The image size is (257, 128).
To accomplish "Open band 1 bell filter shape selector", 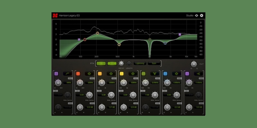I will pos(89,74).
